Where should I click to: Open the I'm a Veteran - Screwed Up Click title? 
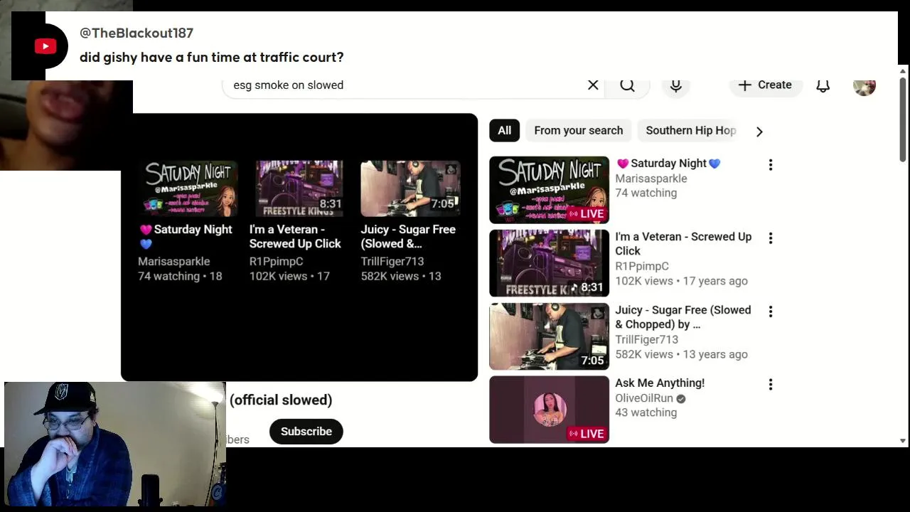coord(683,244)
